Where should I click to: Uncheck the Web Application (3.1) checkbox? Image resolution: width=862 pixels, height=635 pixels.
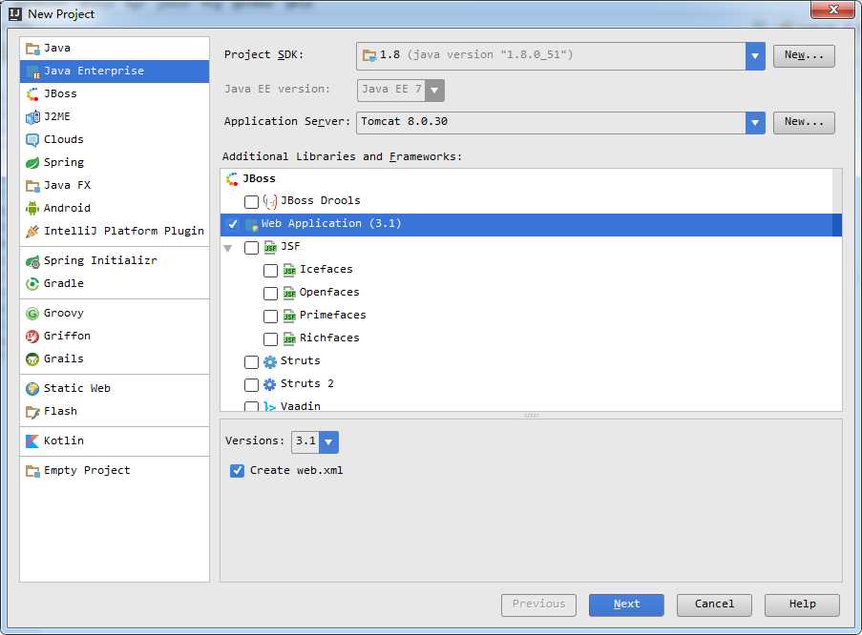(233, 224)
